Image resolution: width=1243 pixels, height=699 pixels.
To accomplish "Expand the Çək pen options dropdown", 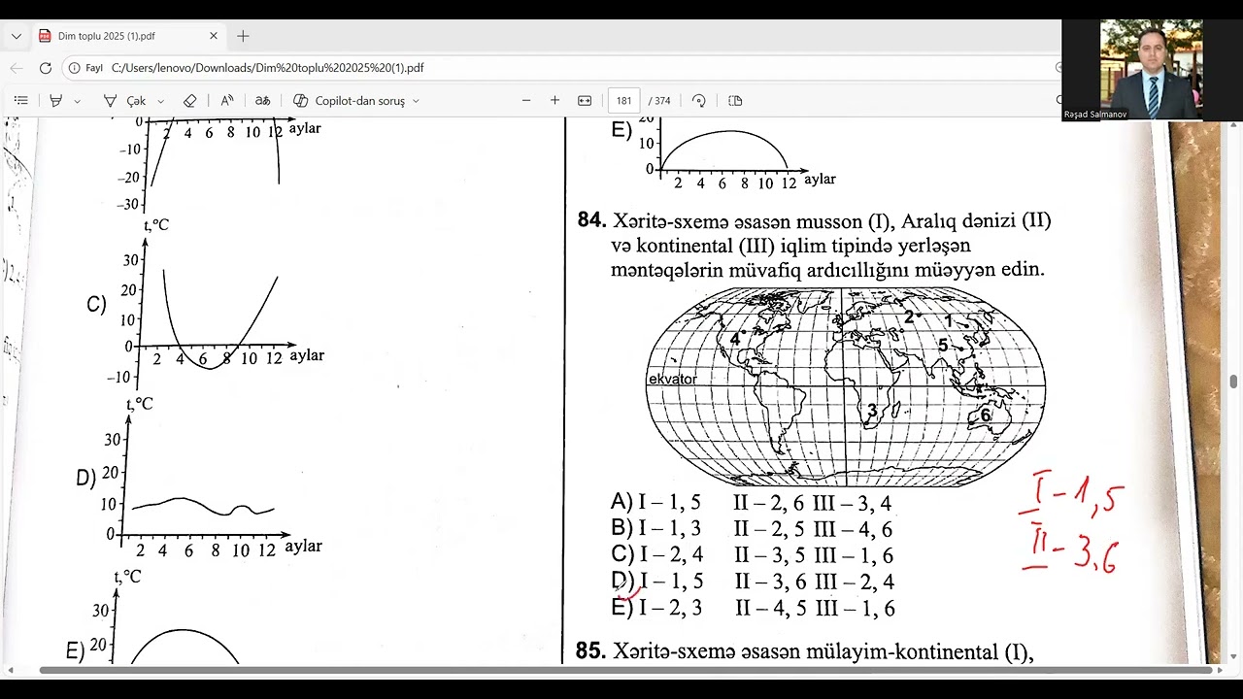I will pyautogui.click(x=161, y=101).
